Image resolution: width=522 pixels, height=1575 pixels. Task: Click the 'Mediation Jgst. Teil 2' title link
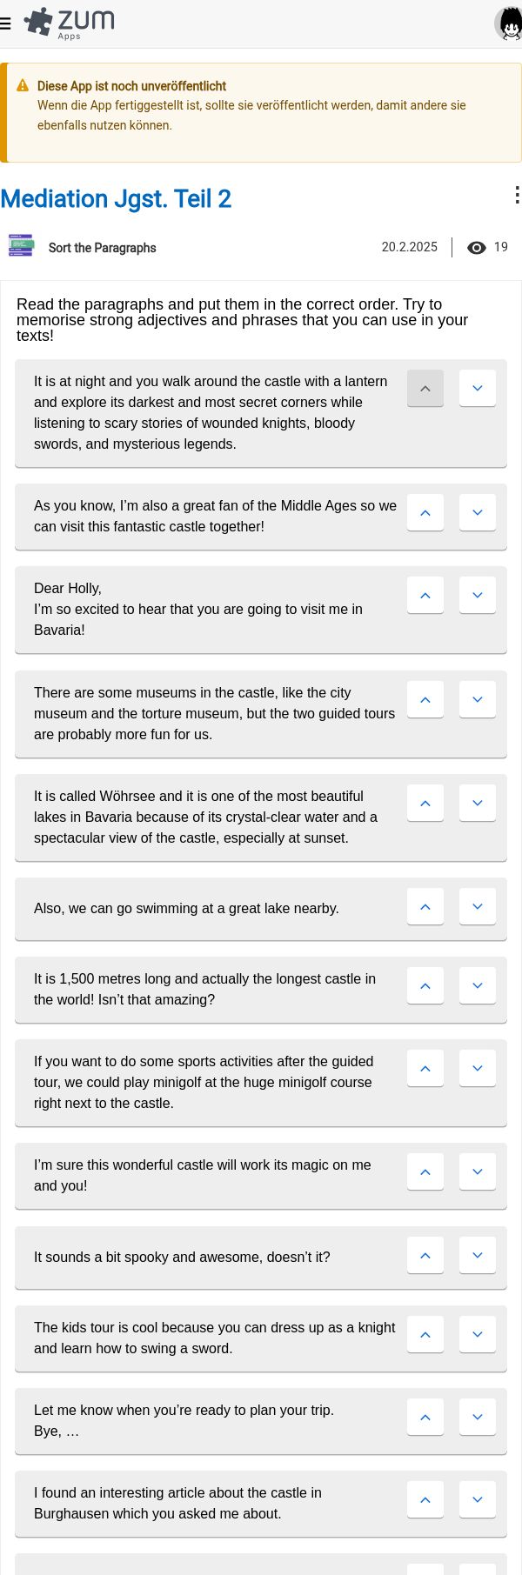(116, 199)
